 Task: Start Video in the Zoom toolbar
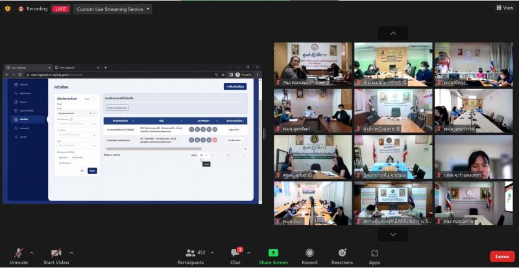pyautogui.click(x=56, y=256)
